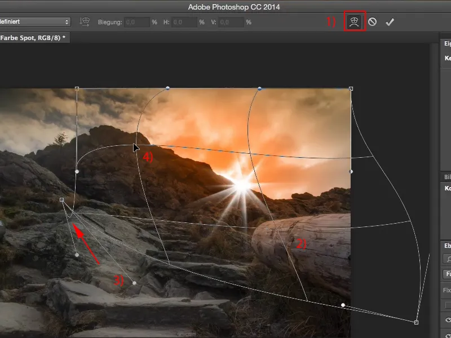Activate the Ebenen panel tab
The image size is (451, 338).
coord(446,245)
